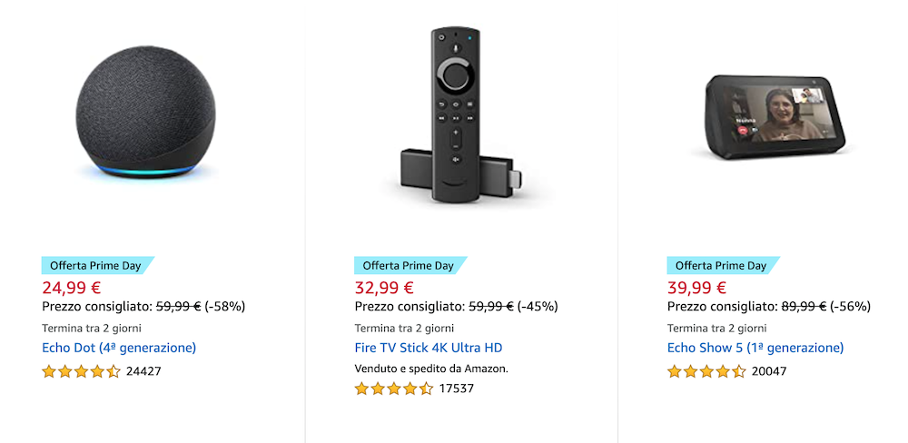Screen dimensions: 908x443
Task: Click the Offerta Prime Day badge above 24,99 €
Action: pyautogui.click(x=95, y=266)
